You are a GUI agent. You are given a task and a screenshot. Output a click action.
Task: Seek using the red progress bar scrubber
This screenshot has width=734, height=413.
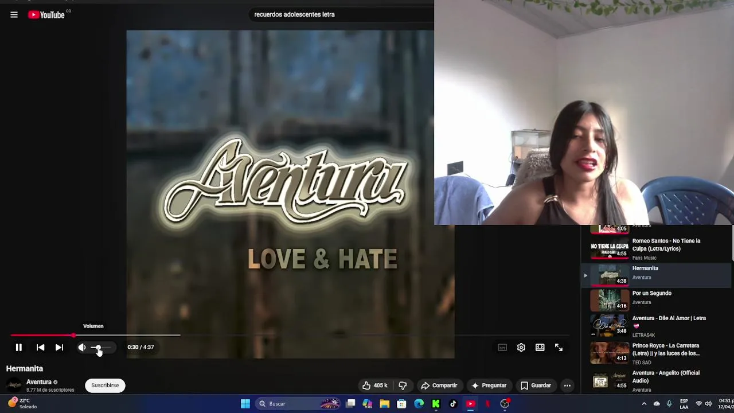pyautogui.click(x=73, y=335)
